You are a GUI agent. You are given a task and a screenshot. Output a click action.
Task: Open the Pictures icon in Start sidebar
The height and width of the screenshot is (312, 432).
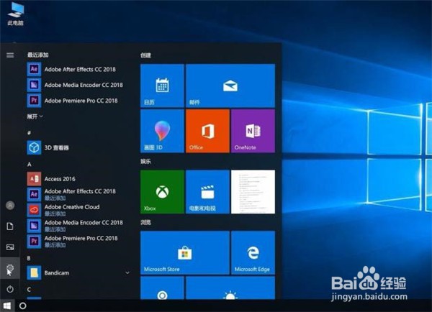10,247
